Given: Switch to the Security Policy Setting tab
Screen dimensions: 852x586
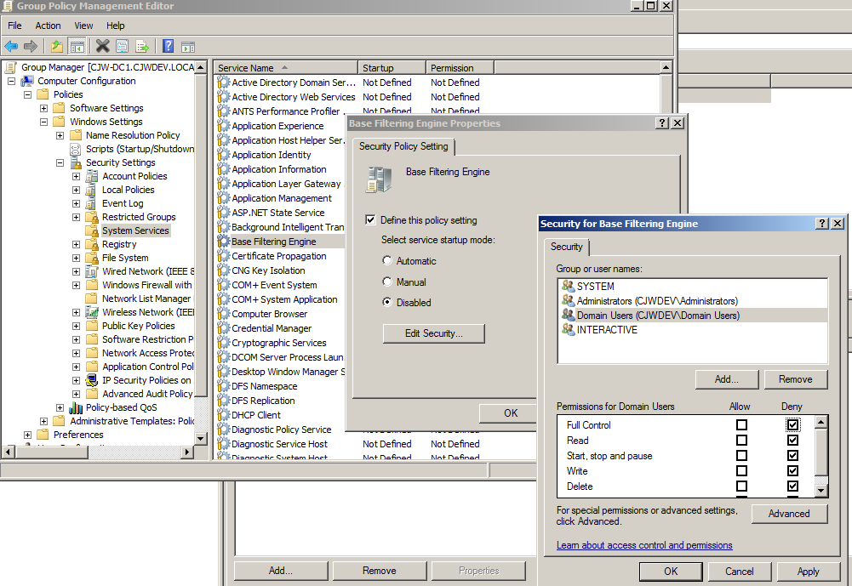Looking at the screenshot, I should point(404,146).
